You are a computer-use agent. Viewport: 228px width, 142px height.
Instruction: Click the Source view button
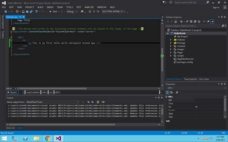coord(12,92)
